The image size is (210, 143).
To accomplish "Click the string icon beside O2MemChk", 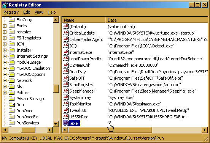I will [x=66, y=65].
